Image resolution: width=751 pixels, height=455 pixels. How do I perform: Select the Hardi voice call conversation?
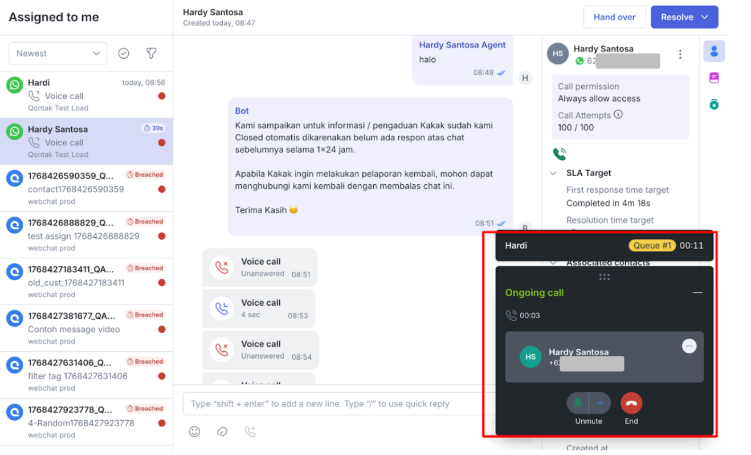click(87, 95)
